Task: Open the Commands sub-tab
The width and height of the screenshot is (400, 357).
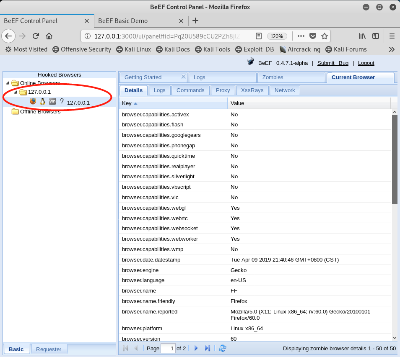Action: (190, 90)
